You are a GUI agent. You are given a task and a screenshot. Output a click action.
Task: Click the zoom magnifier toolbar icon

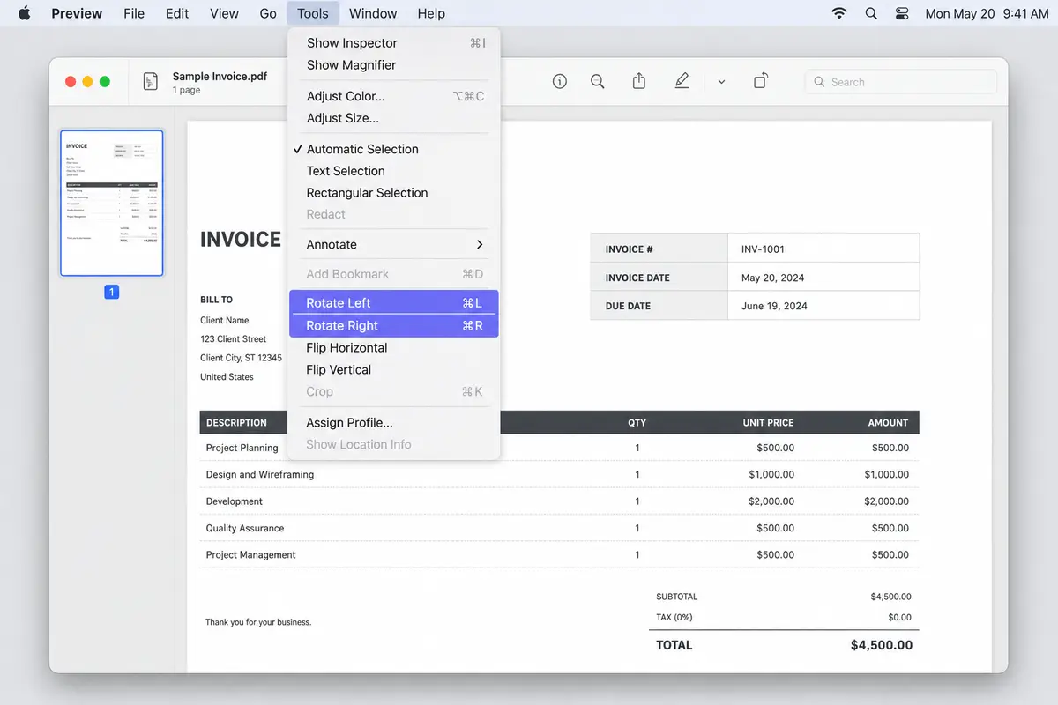point(598,81)
